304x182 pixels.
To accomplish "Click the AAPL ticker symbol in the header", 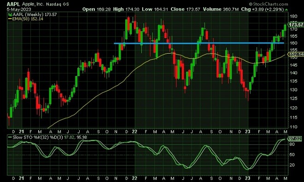I will [13, 4].
